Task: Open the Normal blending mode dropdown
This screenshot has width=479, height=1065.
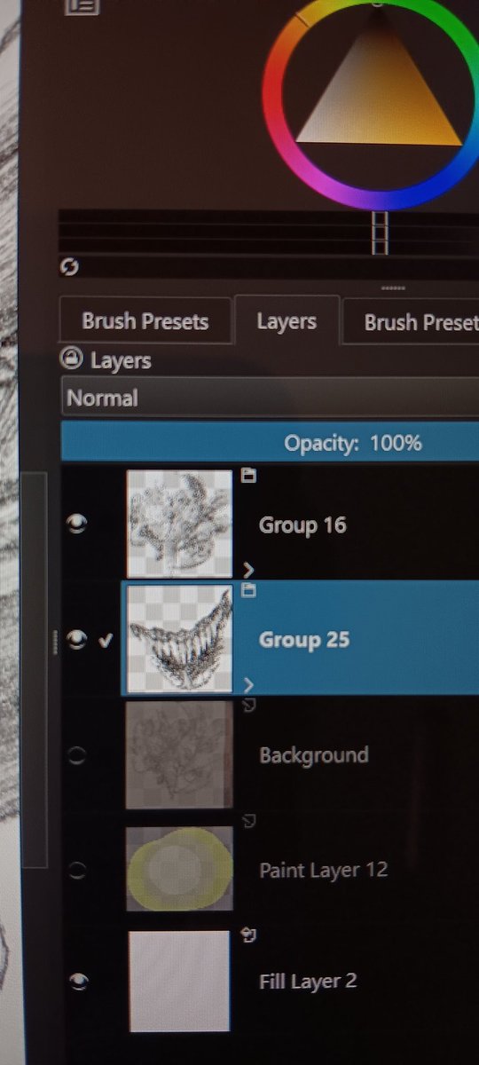Action: click(271, 398)
